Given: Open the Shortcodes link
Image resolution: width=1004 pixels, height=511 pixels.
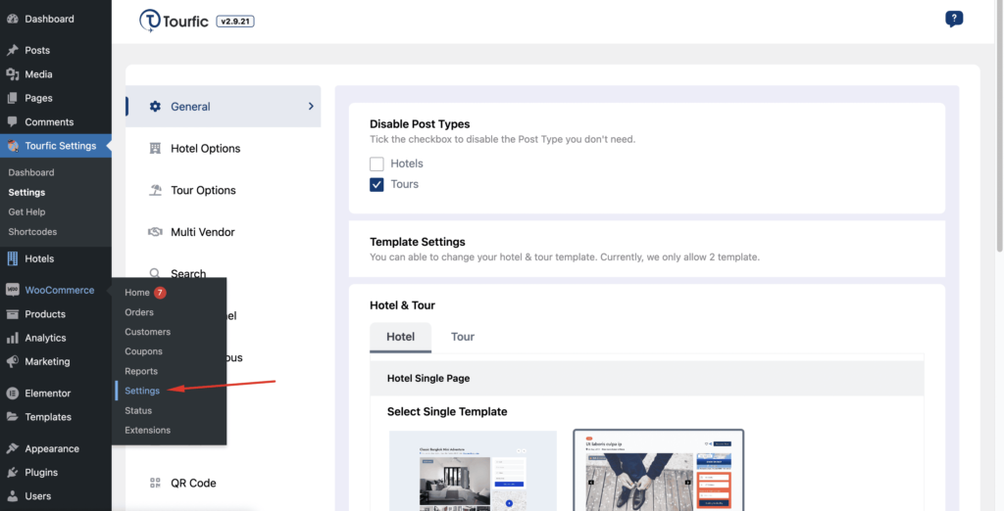Looking at the screenshot, I should pos(32,232).
